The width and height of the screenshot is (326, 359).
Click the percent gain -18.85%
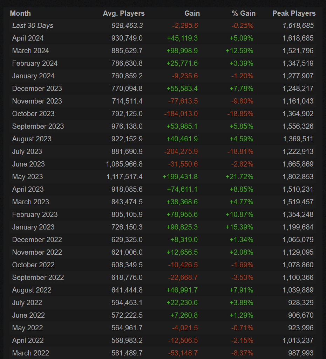pos(240,114)
